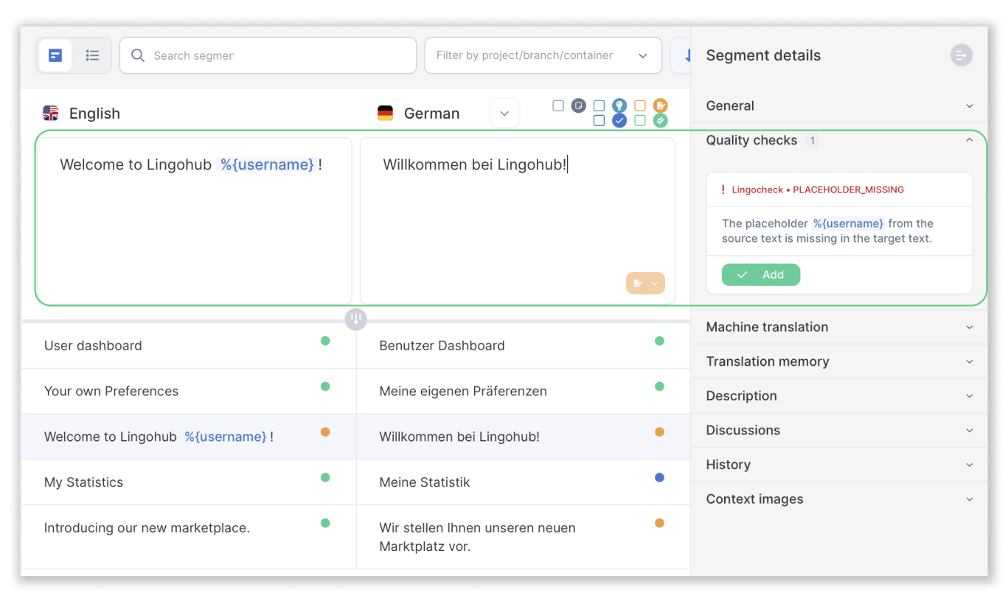Tick the gray status filter checkbox
This screenshot has width=1008, height=601.
pyautogui.click(x=558, y=105)
